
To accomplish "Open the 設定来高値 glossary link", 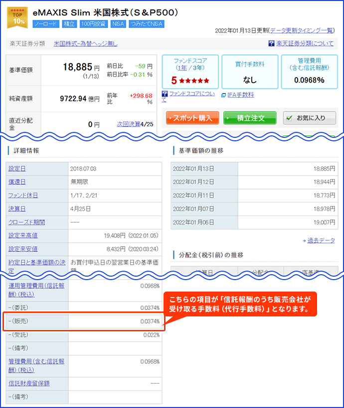I will click(23, 235).
